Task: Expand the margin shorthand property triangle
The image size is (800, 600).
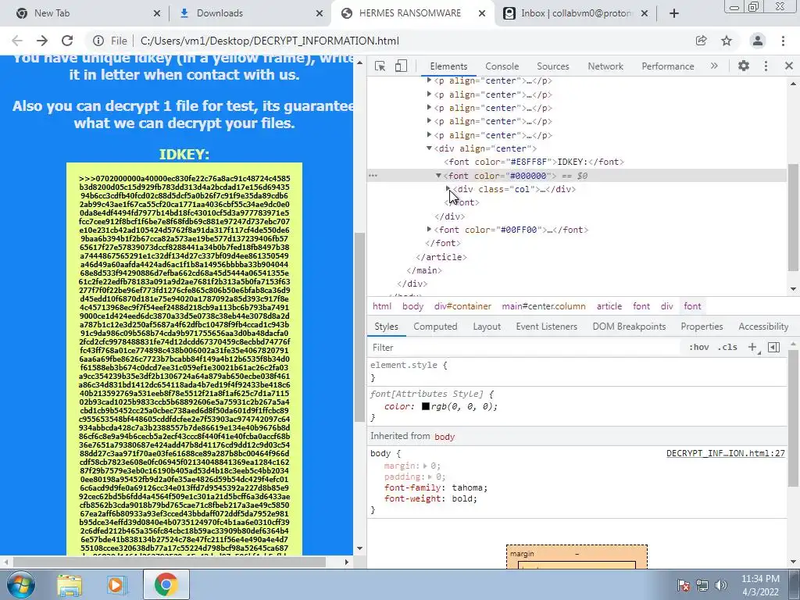Action: [x=424, y=466]
